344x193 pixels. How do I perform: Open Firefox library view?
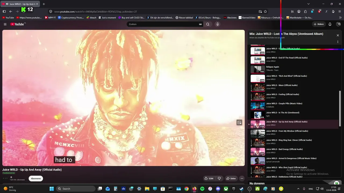coord(293,12)
